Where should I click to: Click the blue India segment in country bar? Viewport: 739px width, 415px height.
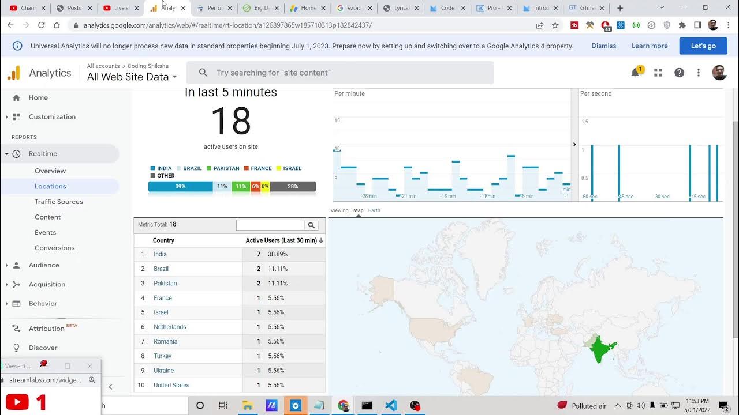pos(180,187)
